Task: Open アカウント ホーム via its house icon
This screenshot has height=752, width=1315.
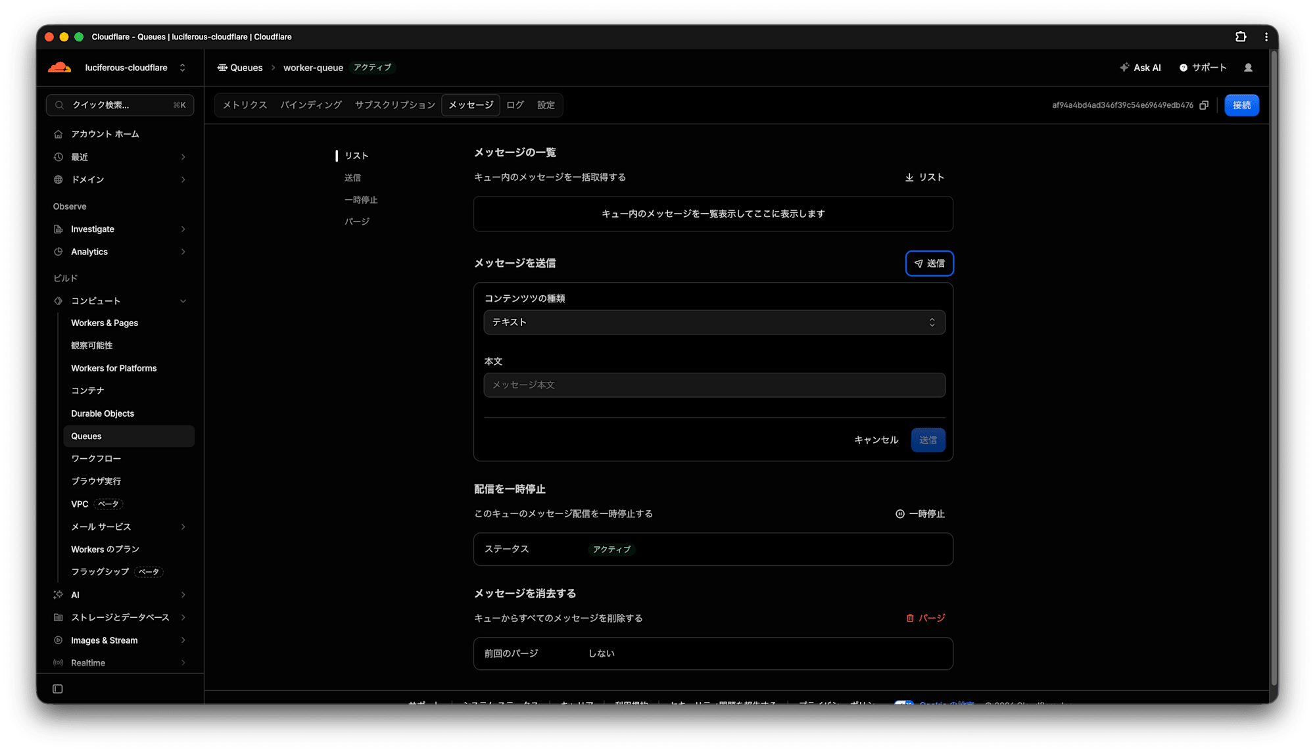Action: [59, 134]
